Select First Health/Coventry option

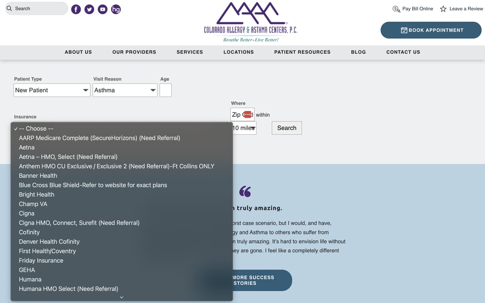122,251
